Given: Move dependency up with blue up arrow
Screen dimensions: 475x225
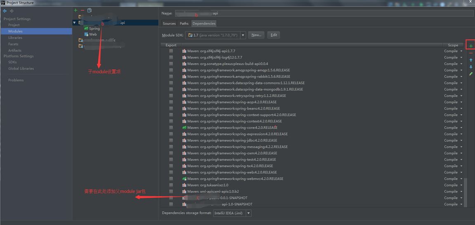Looking at the screenshot, I should click(x=471, y=60).
